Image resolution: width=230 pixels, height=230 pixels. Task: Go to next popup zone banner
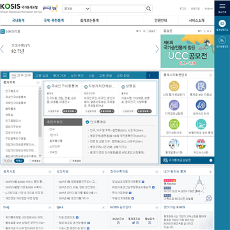coord(211,31)
